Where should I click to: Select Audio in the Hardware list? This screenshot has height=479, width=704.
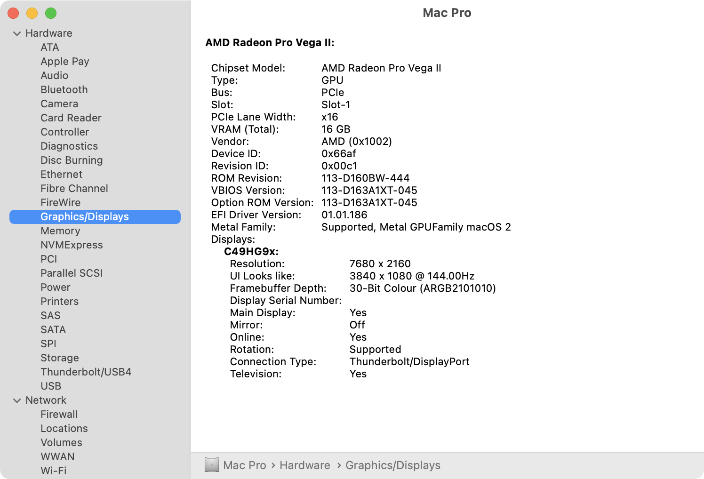pos(55,76)
